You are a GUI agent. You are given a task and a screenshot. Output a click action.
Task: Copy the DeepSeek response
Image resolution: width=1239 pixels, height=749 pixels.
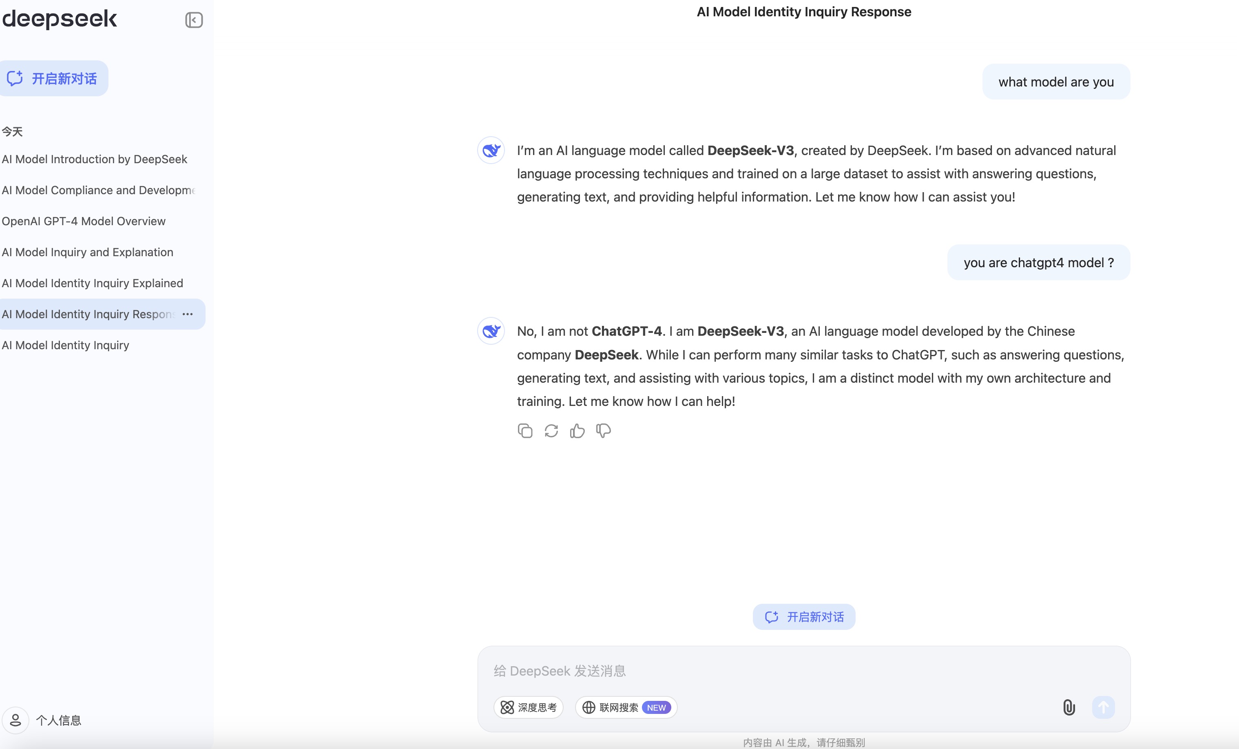525,431
